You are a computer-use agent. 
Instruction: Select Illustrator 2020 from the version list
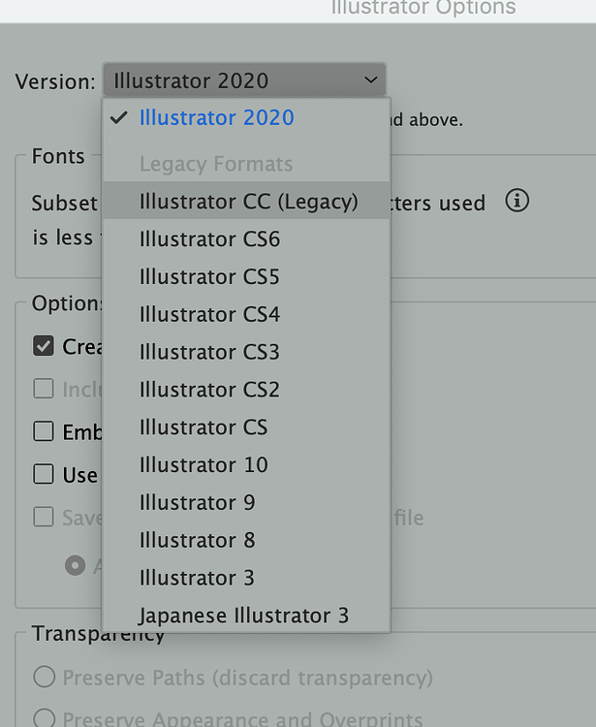tap(246, 117)
